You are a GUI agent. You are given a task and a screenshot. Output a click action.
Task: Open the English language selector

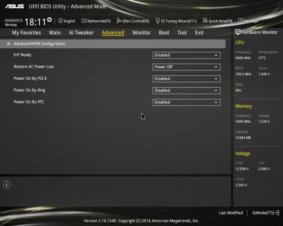(x=67, y=21)
